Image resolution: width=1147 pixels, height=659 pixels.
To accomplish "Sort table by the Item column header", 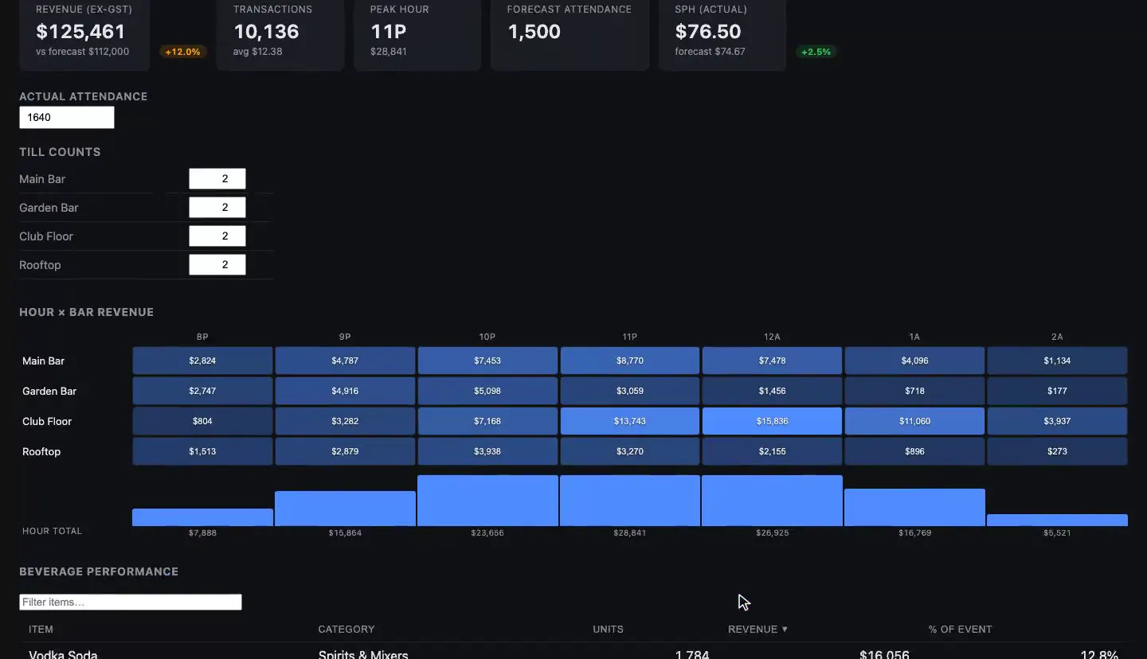I will point(41,630).
